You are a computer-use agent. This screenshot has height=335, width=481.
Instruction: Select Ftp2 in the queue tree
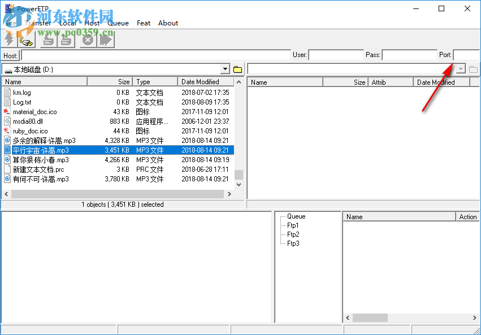[293, 234]
